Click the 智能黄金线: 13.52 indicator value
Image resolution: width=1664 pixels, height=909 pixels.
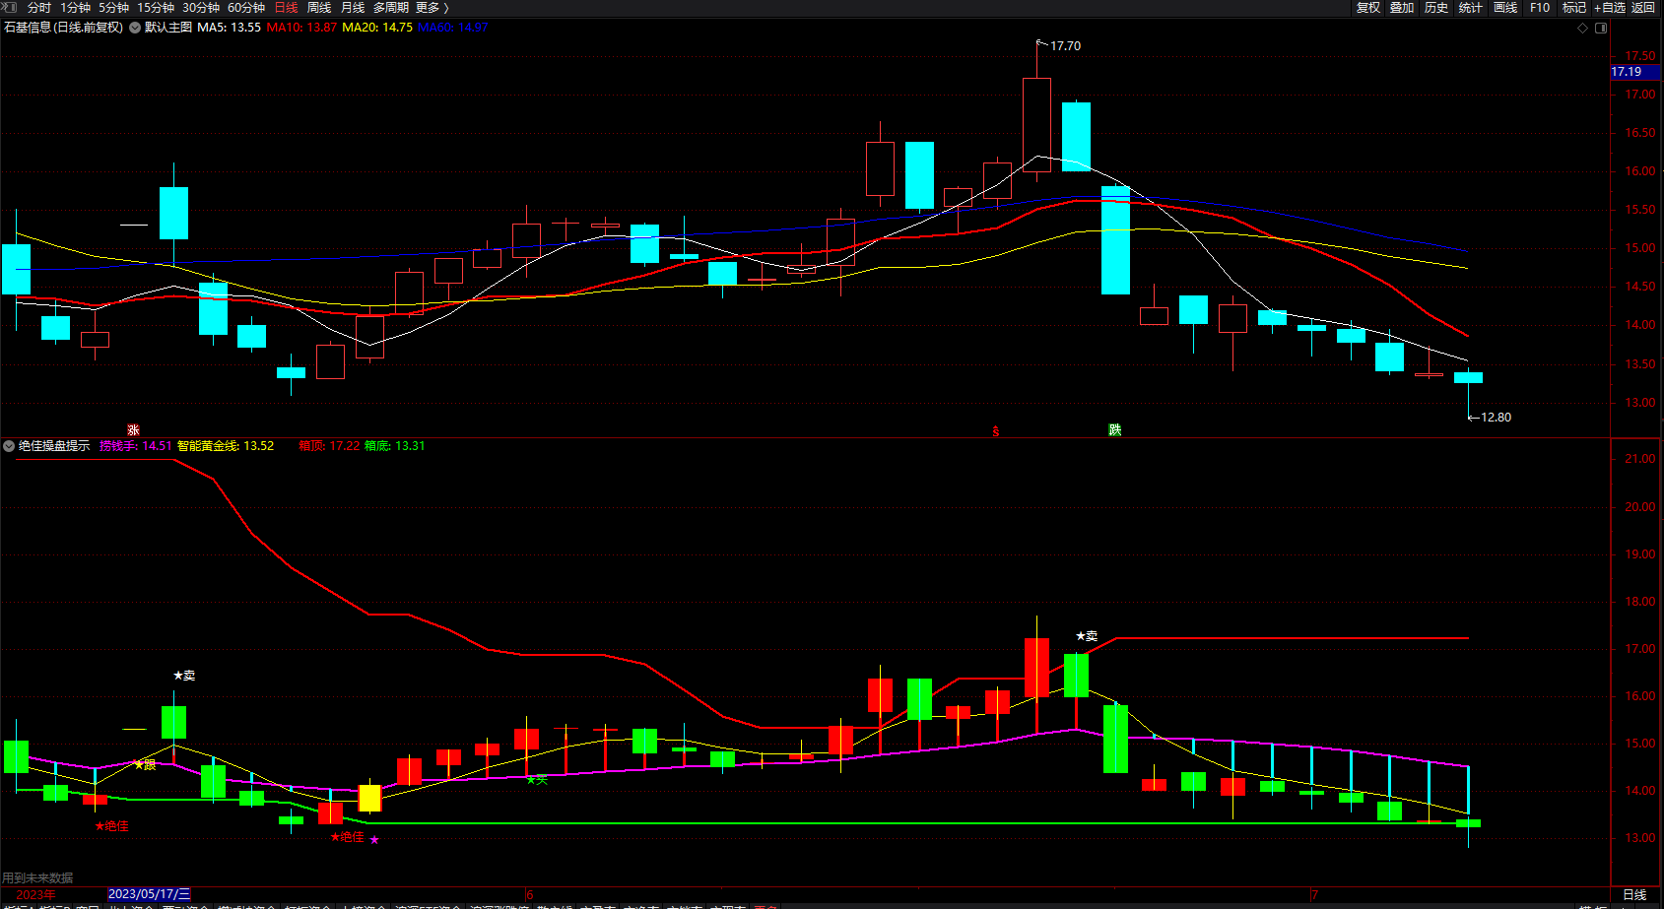click(x=226, y=446)
